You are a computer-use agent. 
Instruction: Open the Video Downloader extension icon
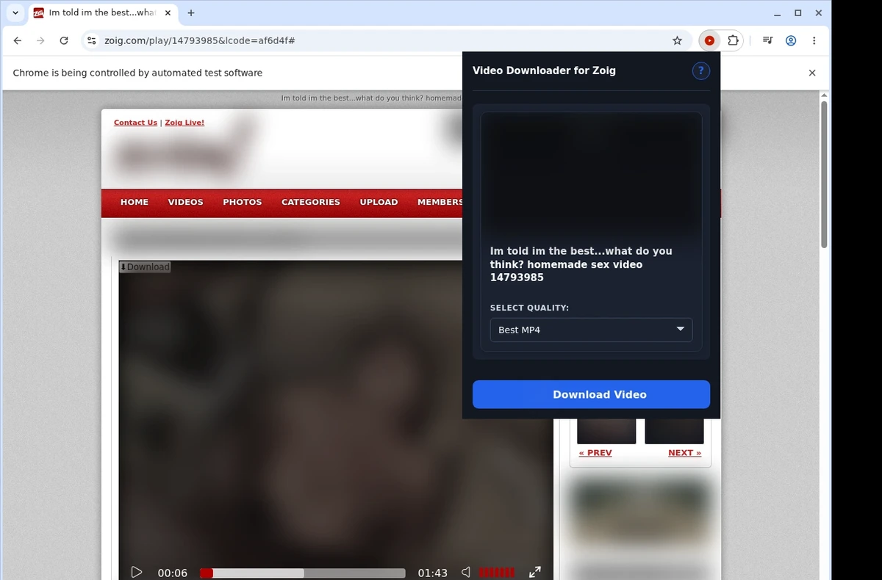point(709,41)
